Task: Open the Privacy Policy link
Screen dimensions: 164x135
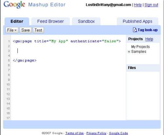Action: pyautogui.click(x=96, y=133)
